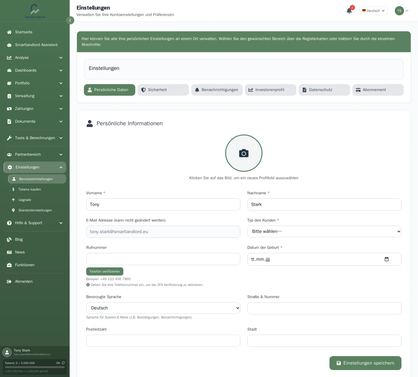Image resolution: width=418 pixels, height=377 pixels.
Task: Open the Datenschutz tab
Action: [x=324, y=90]
